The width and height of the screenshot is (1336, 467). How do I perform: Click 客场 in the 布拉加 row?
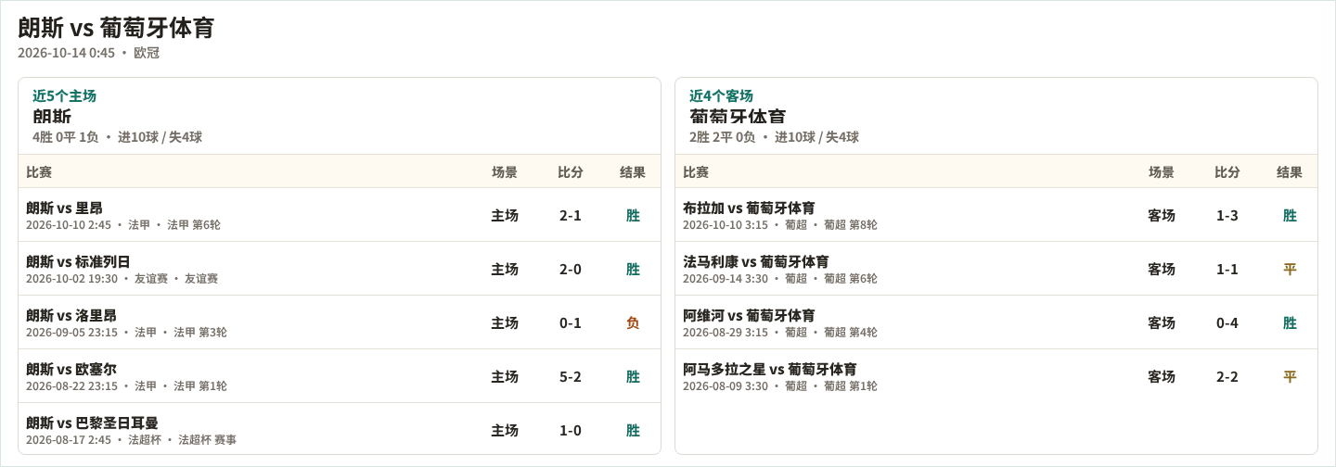[1162, 215]
